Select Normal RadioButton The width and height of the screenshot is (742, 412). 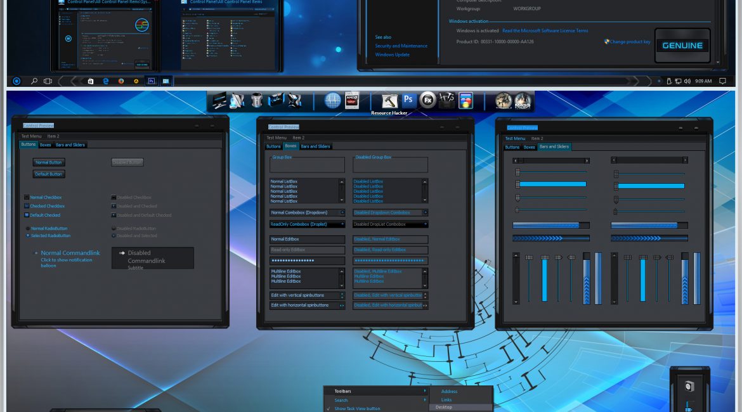(x=28, y=228)
